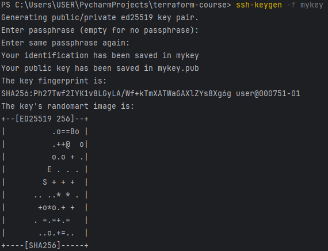Click the "The key's randomart image is" line
The image size is (328, 251).
click(67, 107)
